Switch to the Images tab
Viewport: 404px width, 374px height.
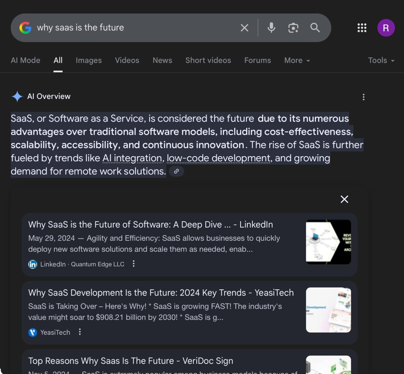(88, 60)
